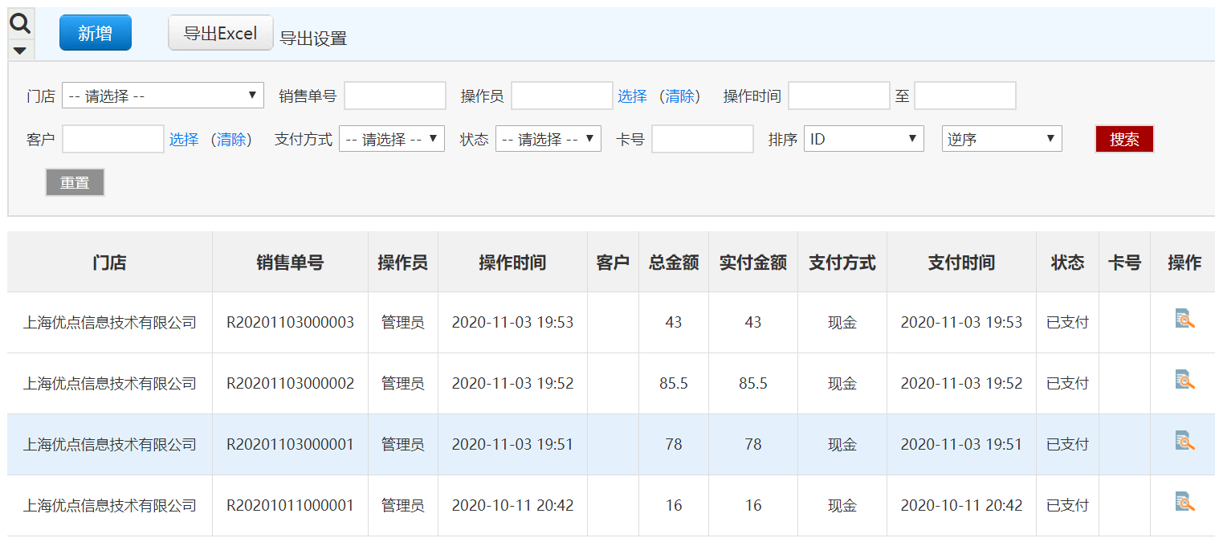Click the 支付时间 column header
The image size is (1215, 538).
(961, 262)
